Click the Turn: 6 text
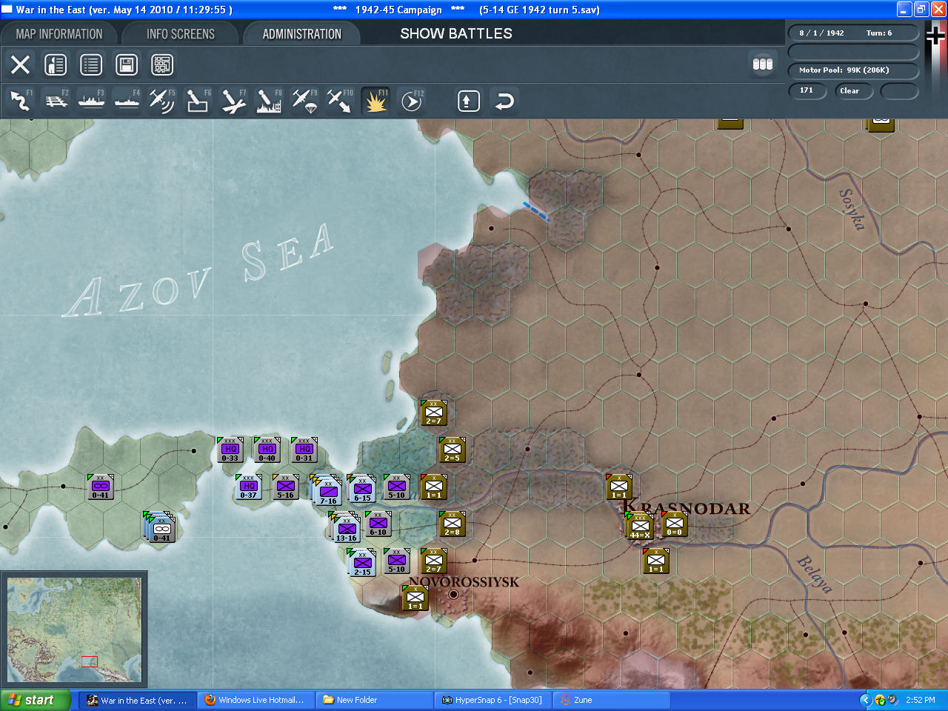The image size is (948, 711). click(x=879, y=33)
